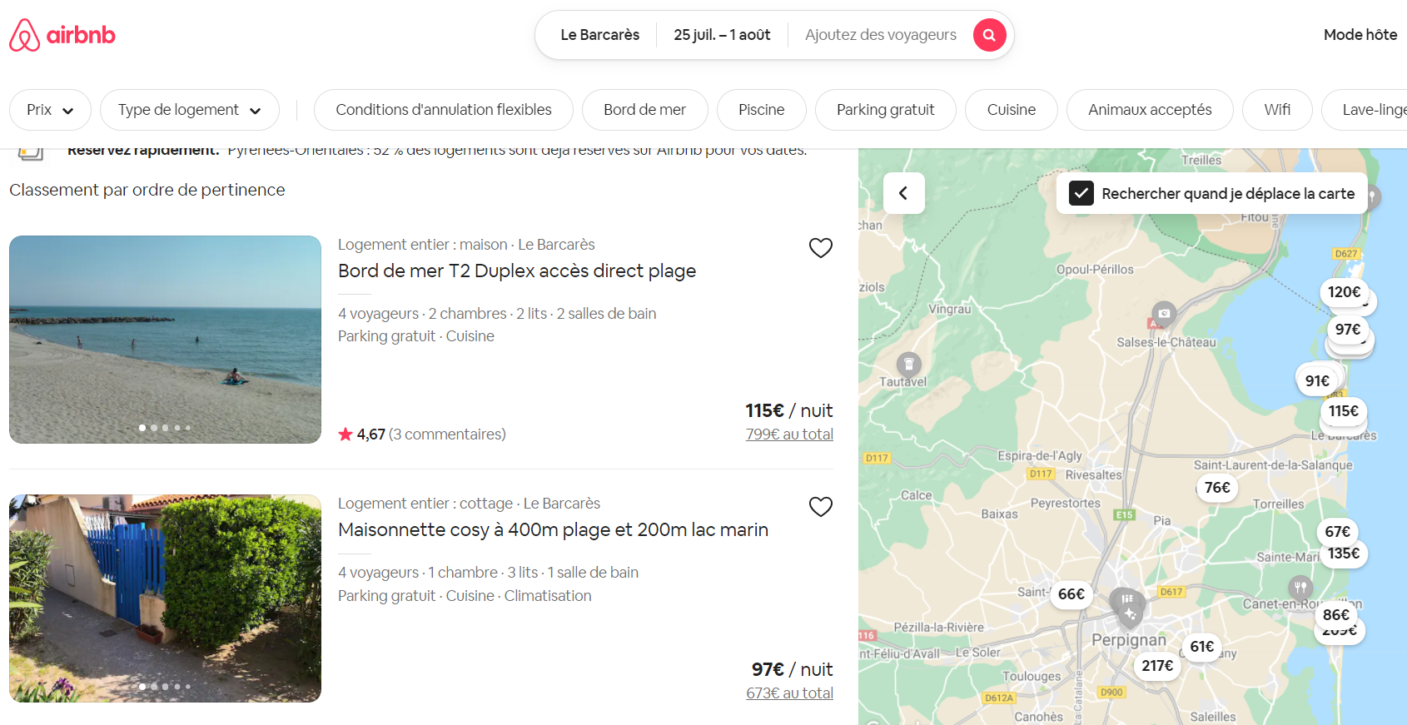Open the blue gate cottage photo thumbnail

tap(165, 598)
